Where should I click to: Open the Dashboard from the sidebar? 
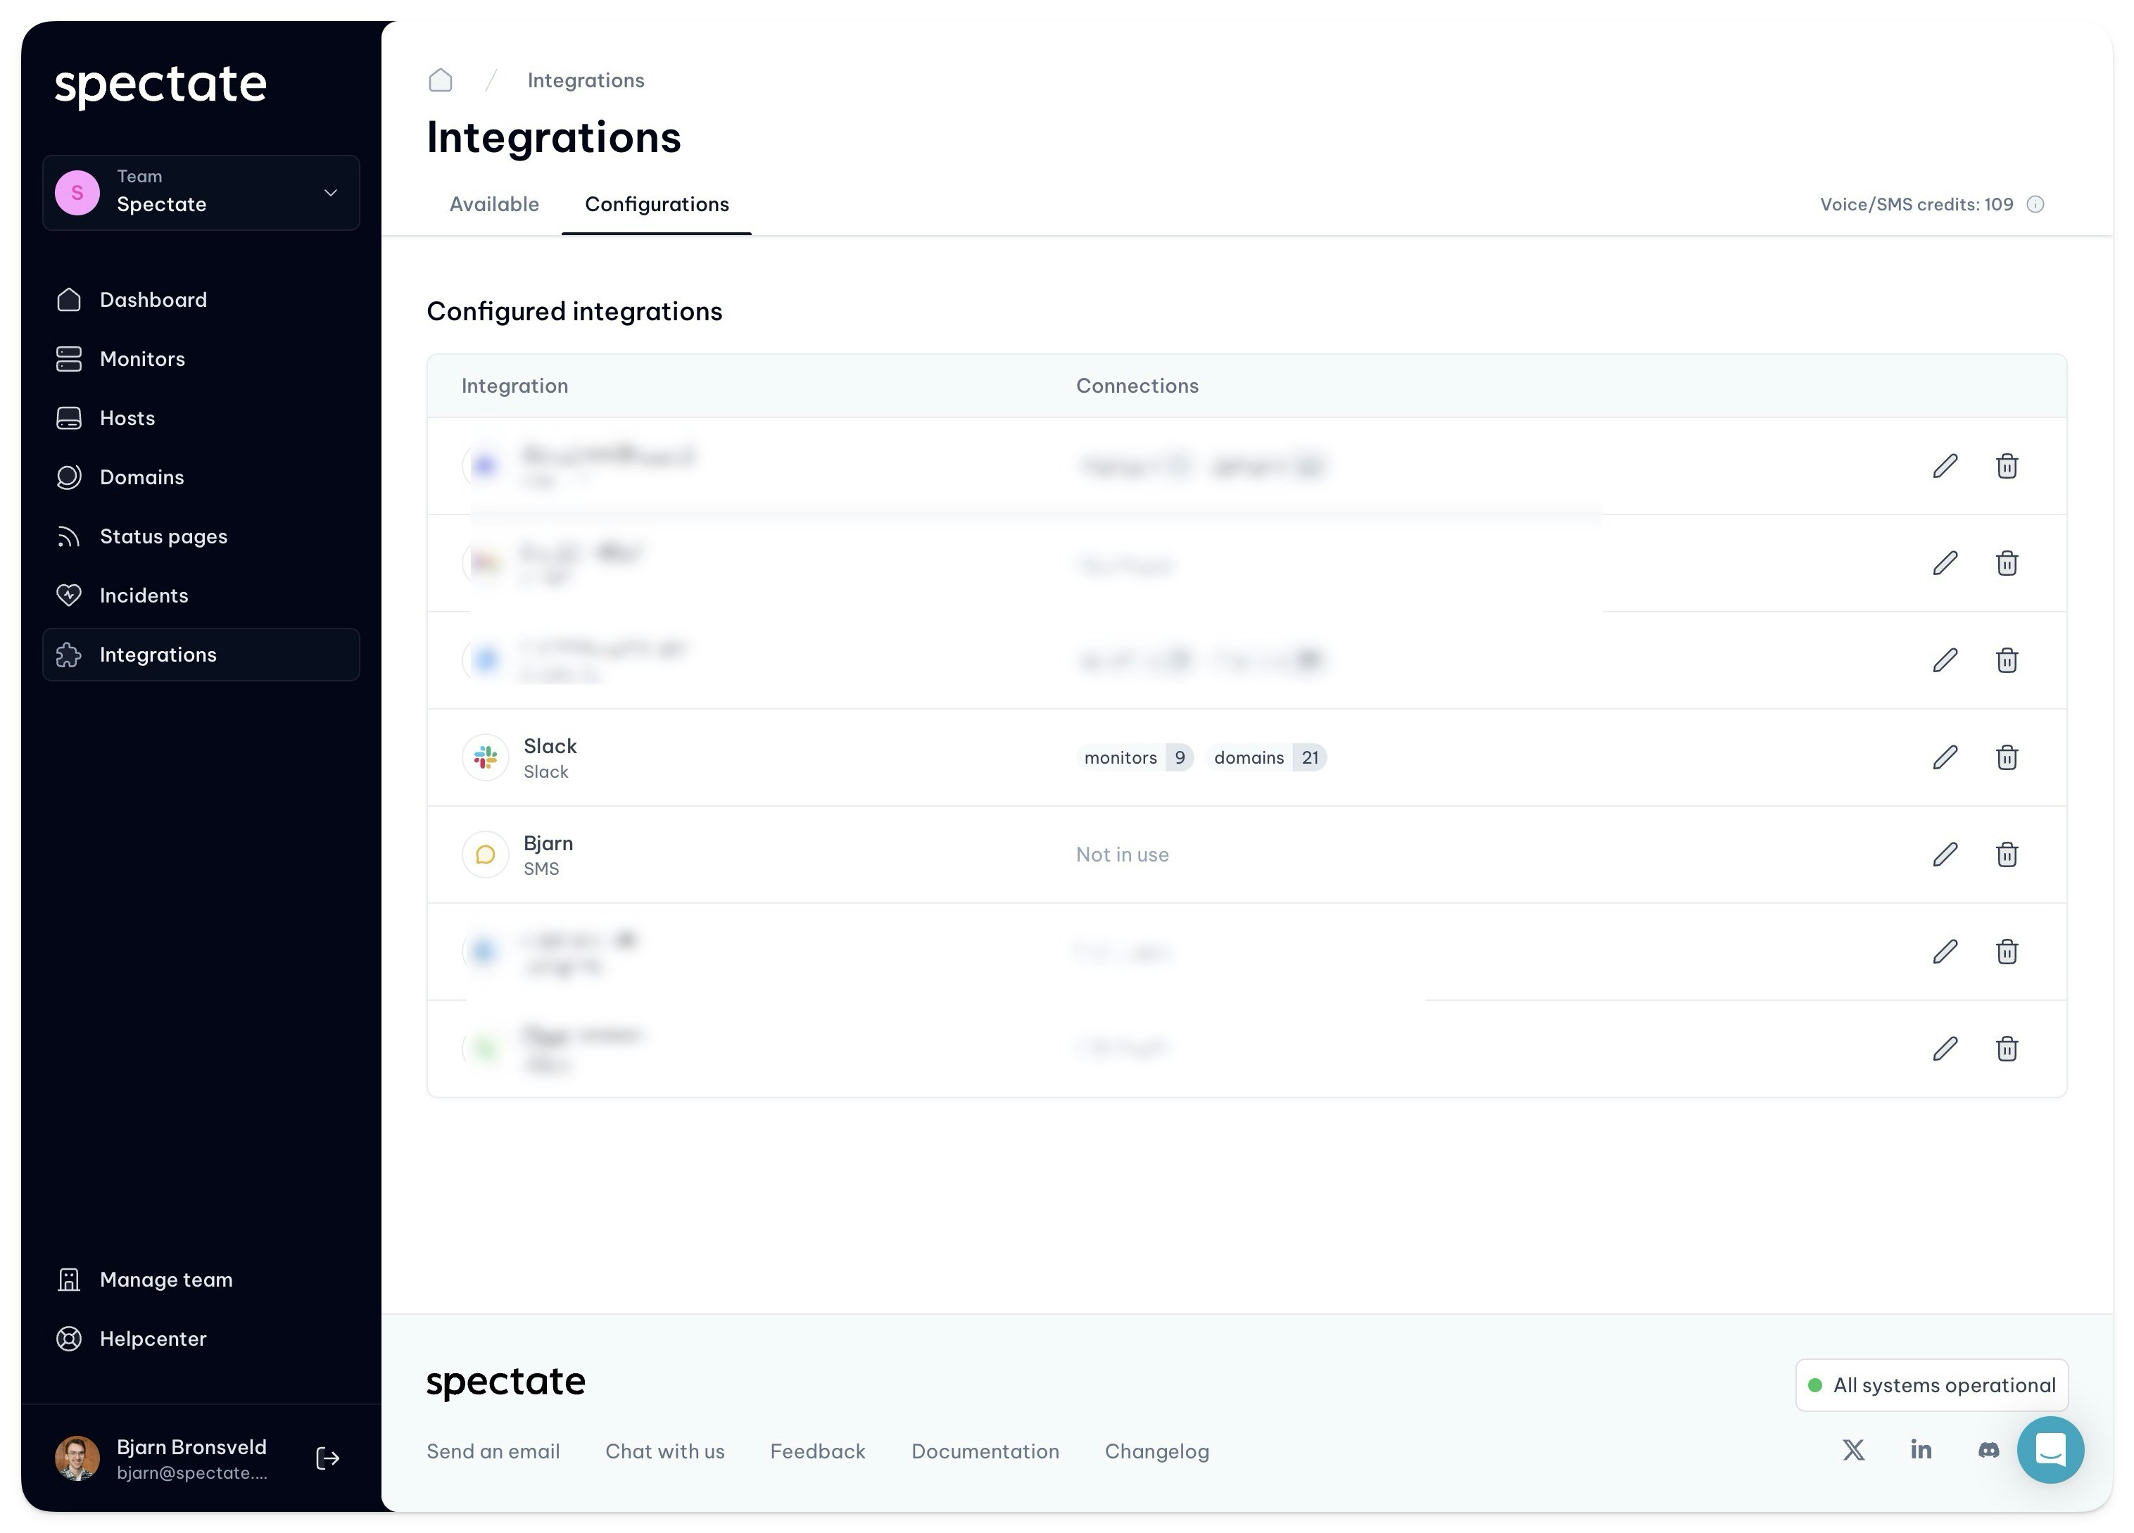point(153,299)
